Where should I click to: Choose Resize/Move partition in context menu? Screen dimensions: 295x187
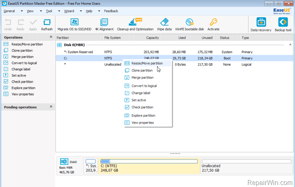point(148,63)
